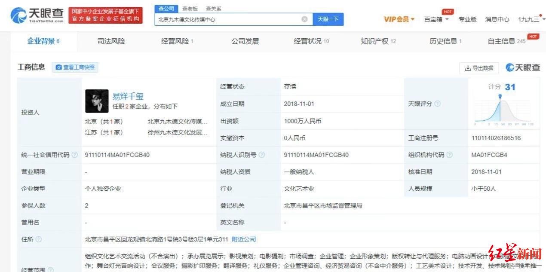The width and height of the screenshot is (546, 272).
Task: Click help icon next to 统一社会信用代码
Action: coord(75,155)
